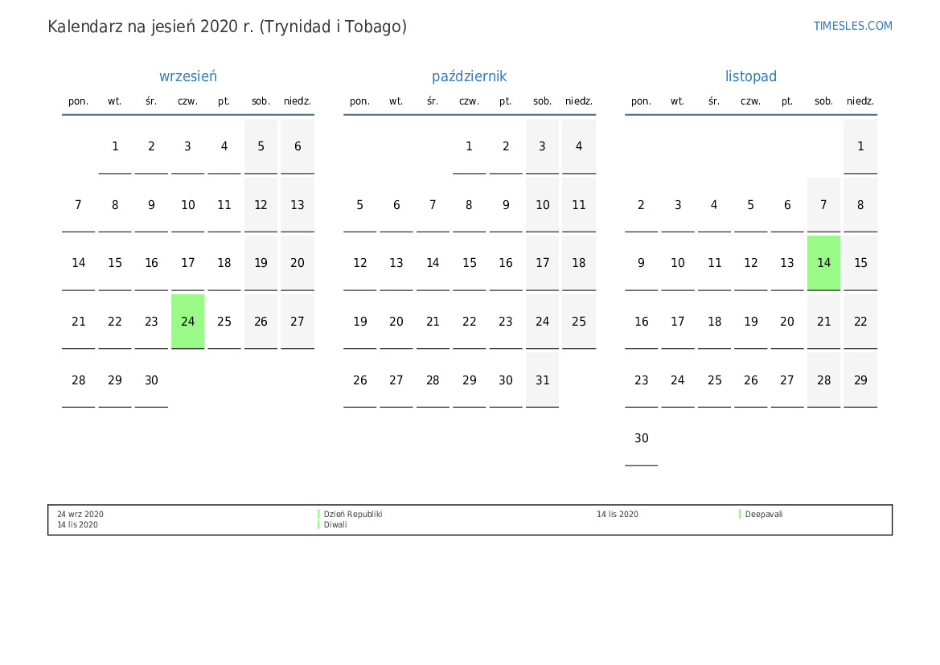
Task: Open the TIMESLES.COM link
Action: click(852, 26)
